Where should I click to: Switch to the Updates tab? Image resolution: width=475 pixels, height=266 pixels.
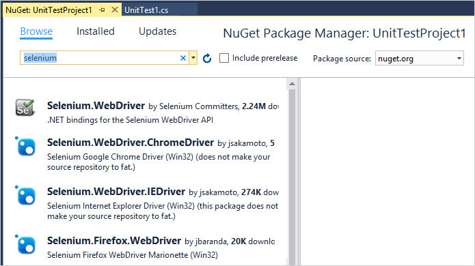coord(157,32)
